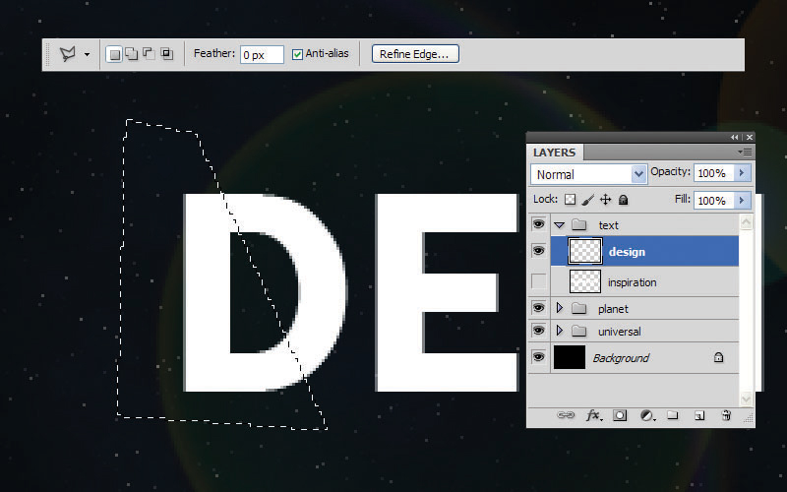Image resolution: width=787 pixels, height=492 pixels.
Task: Click the Link layers icon
Action: click(566, 415)
